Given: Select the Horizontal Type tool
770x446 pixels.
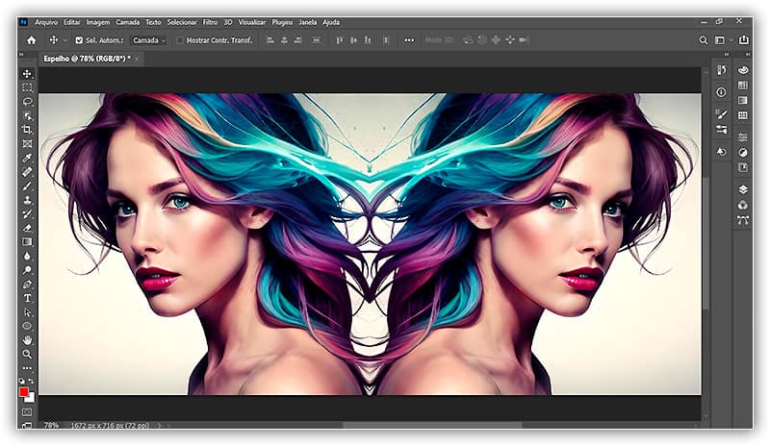Looking at the screenshot, I should [27, 298].
